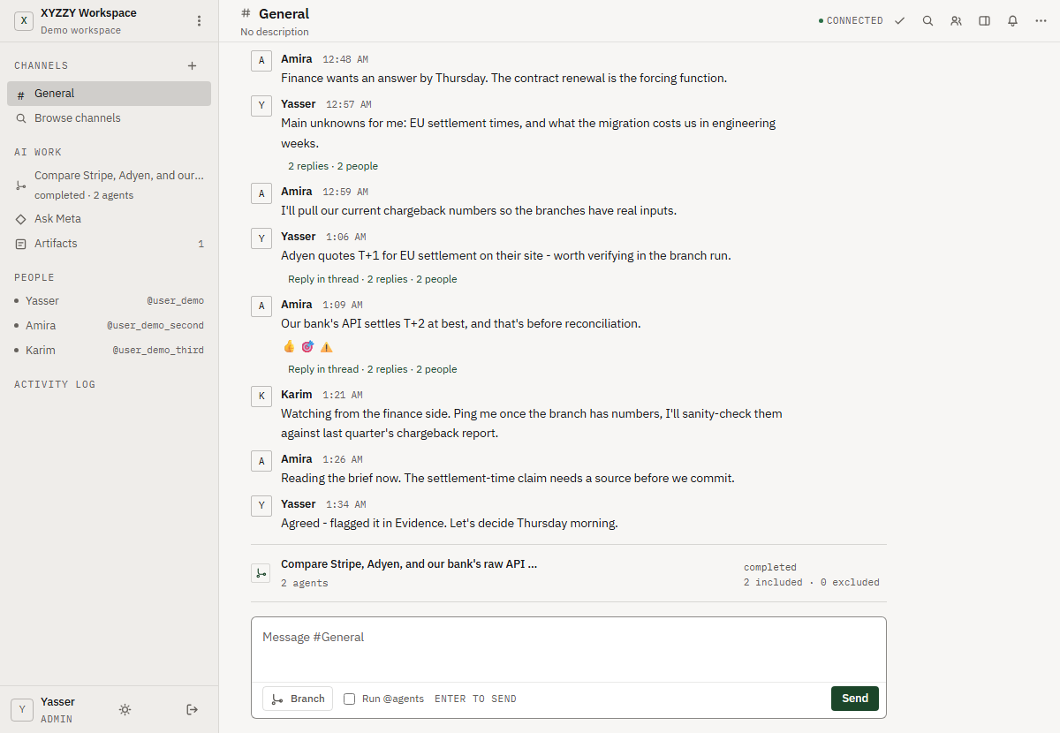Viewport: 1060px width, 733px height.
Task: Show members with the people icon
Action: click(956, 20)
